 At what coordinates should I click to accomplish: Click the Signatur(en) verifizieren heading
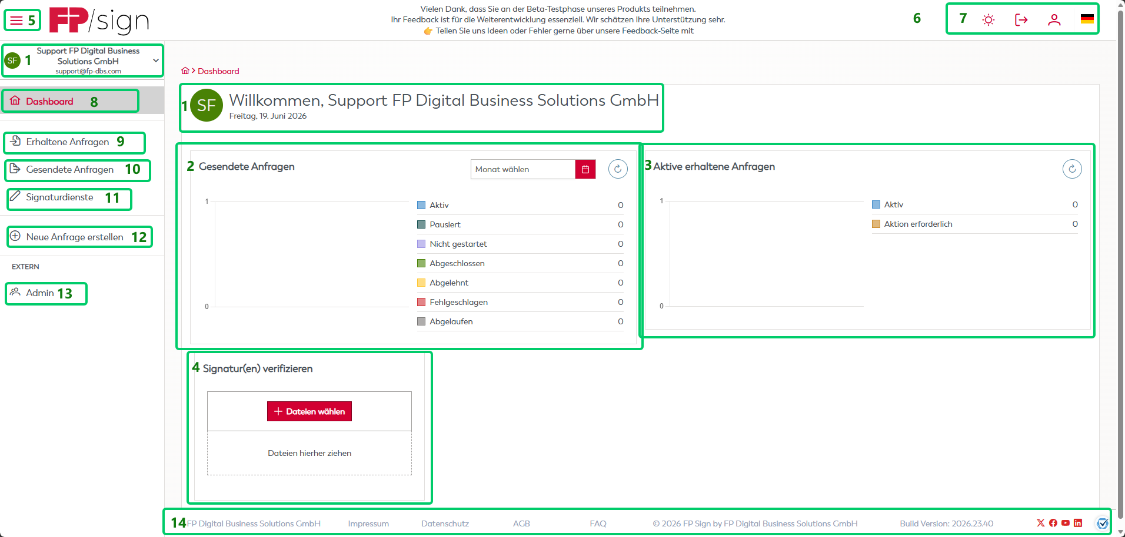(x=258, y=368)
